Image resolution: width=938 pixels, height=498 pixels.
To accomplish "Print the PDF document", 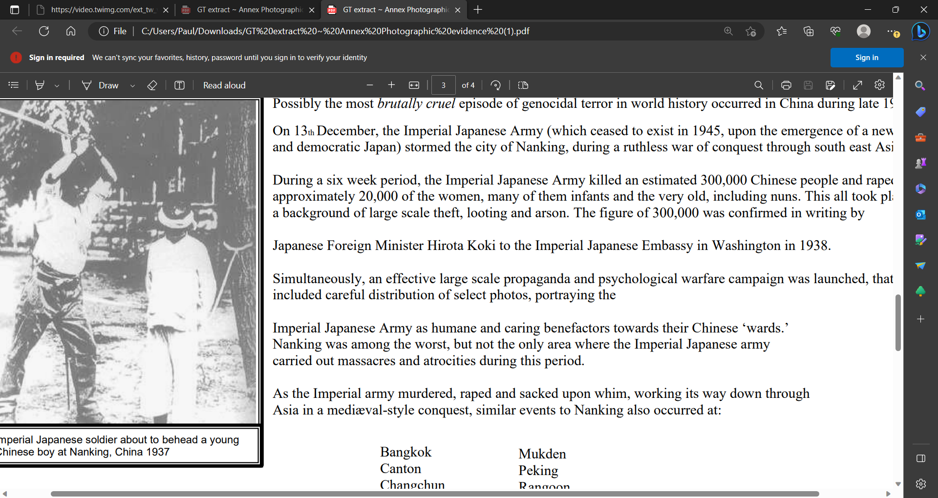I will tap(786, 85).
